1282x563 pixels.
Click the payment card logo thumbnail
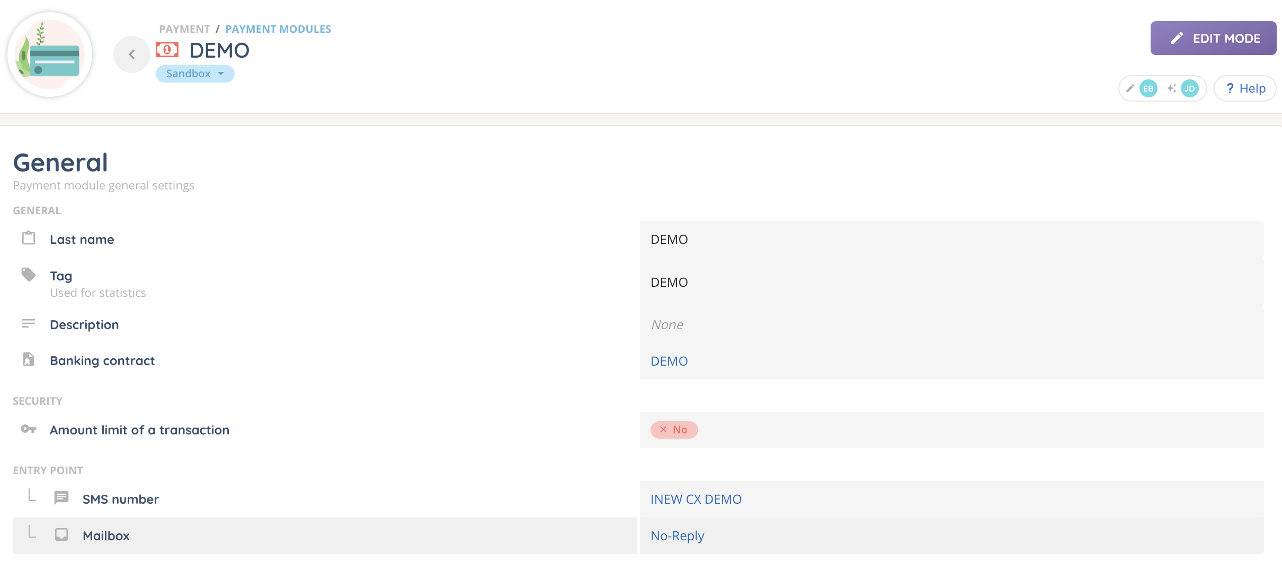click(50, 55)
